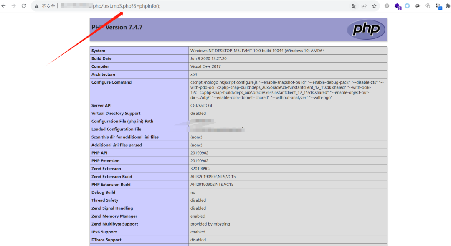Viewport: 451px width, 246px height.
Task: Select the 320190902 Zend Extension value
Action: (x=200, y=169)
